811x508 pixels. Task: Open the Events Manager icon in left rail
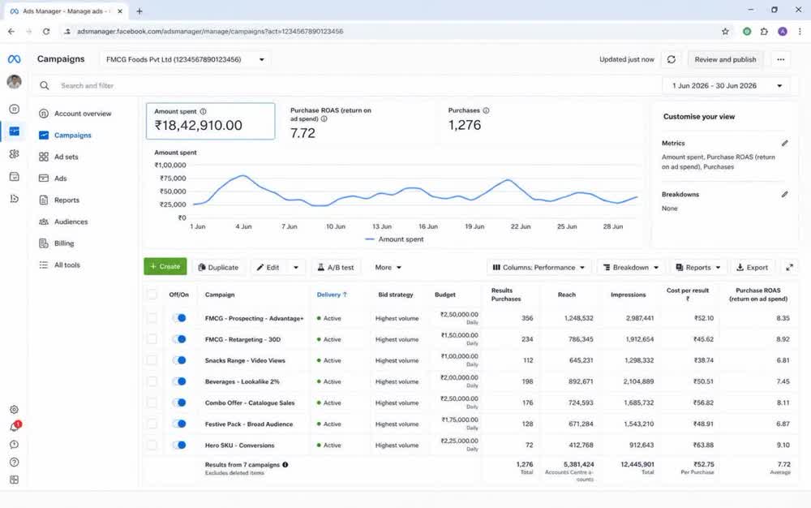(14, 198)
